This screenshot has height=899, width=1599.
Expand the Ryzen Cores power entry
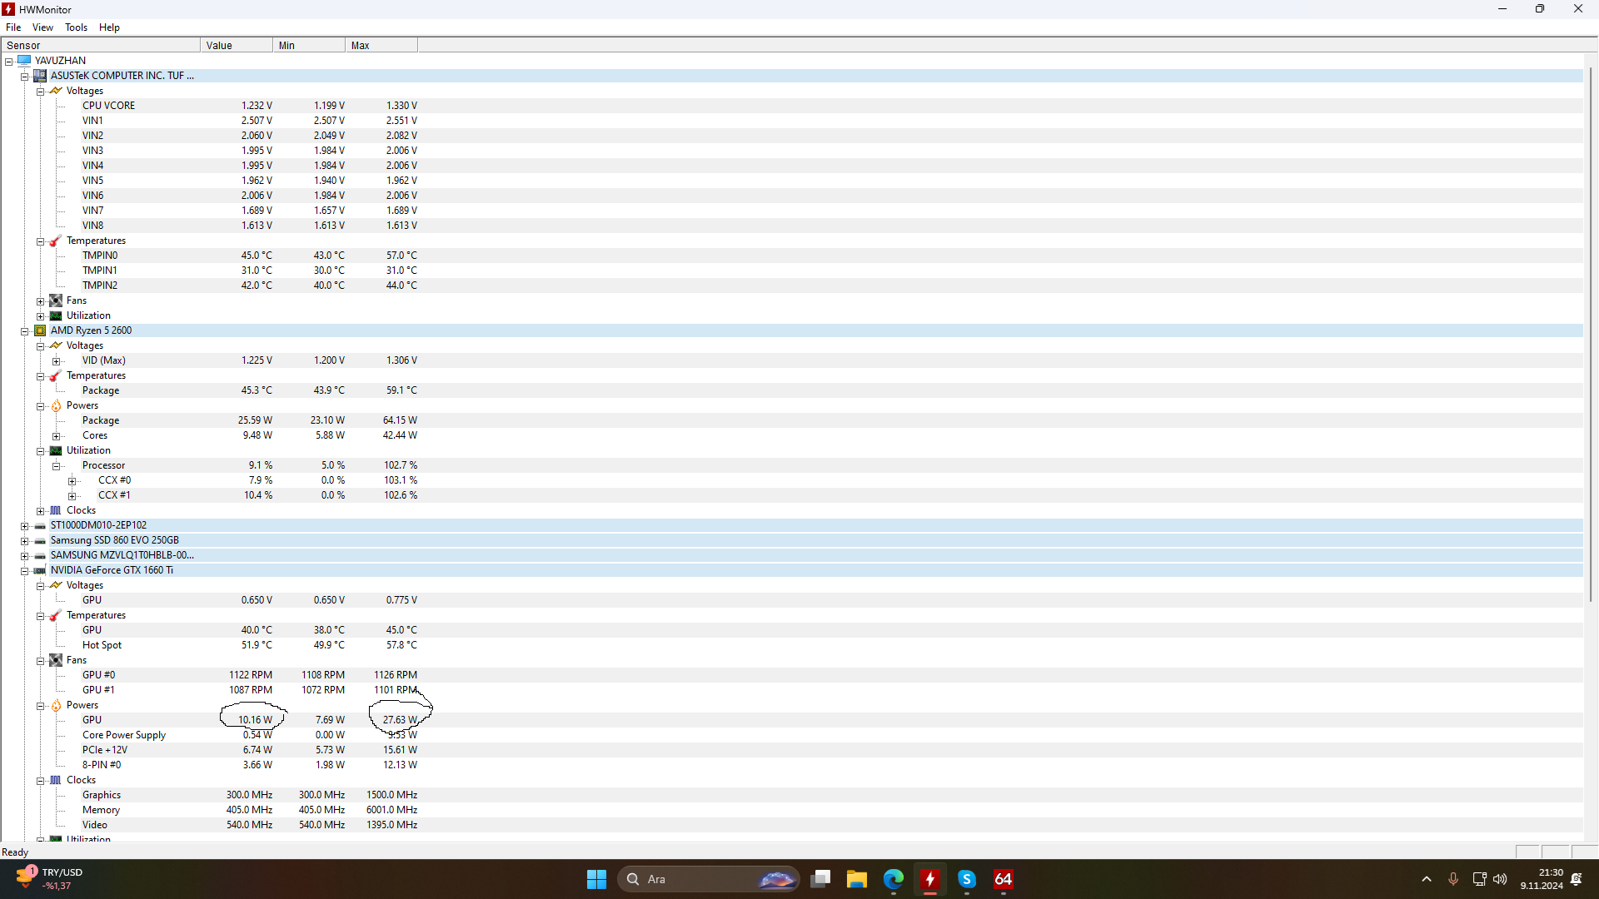point(56,435)
